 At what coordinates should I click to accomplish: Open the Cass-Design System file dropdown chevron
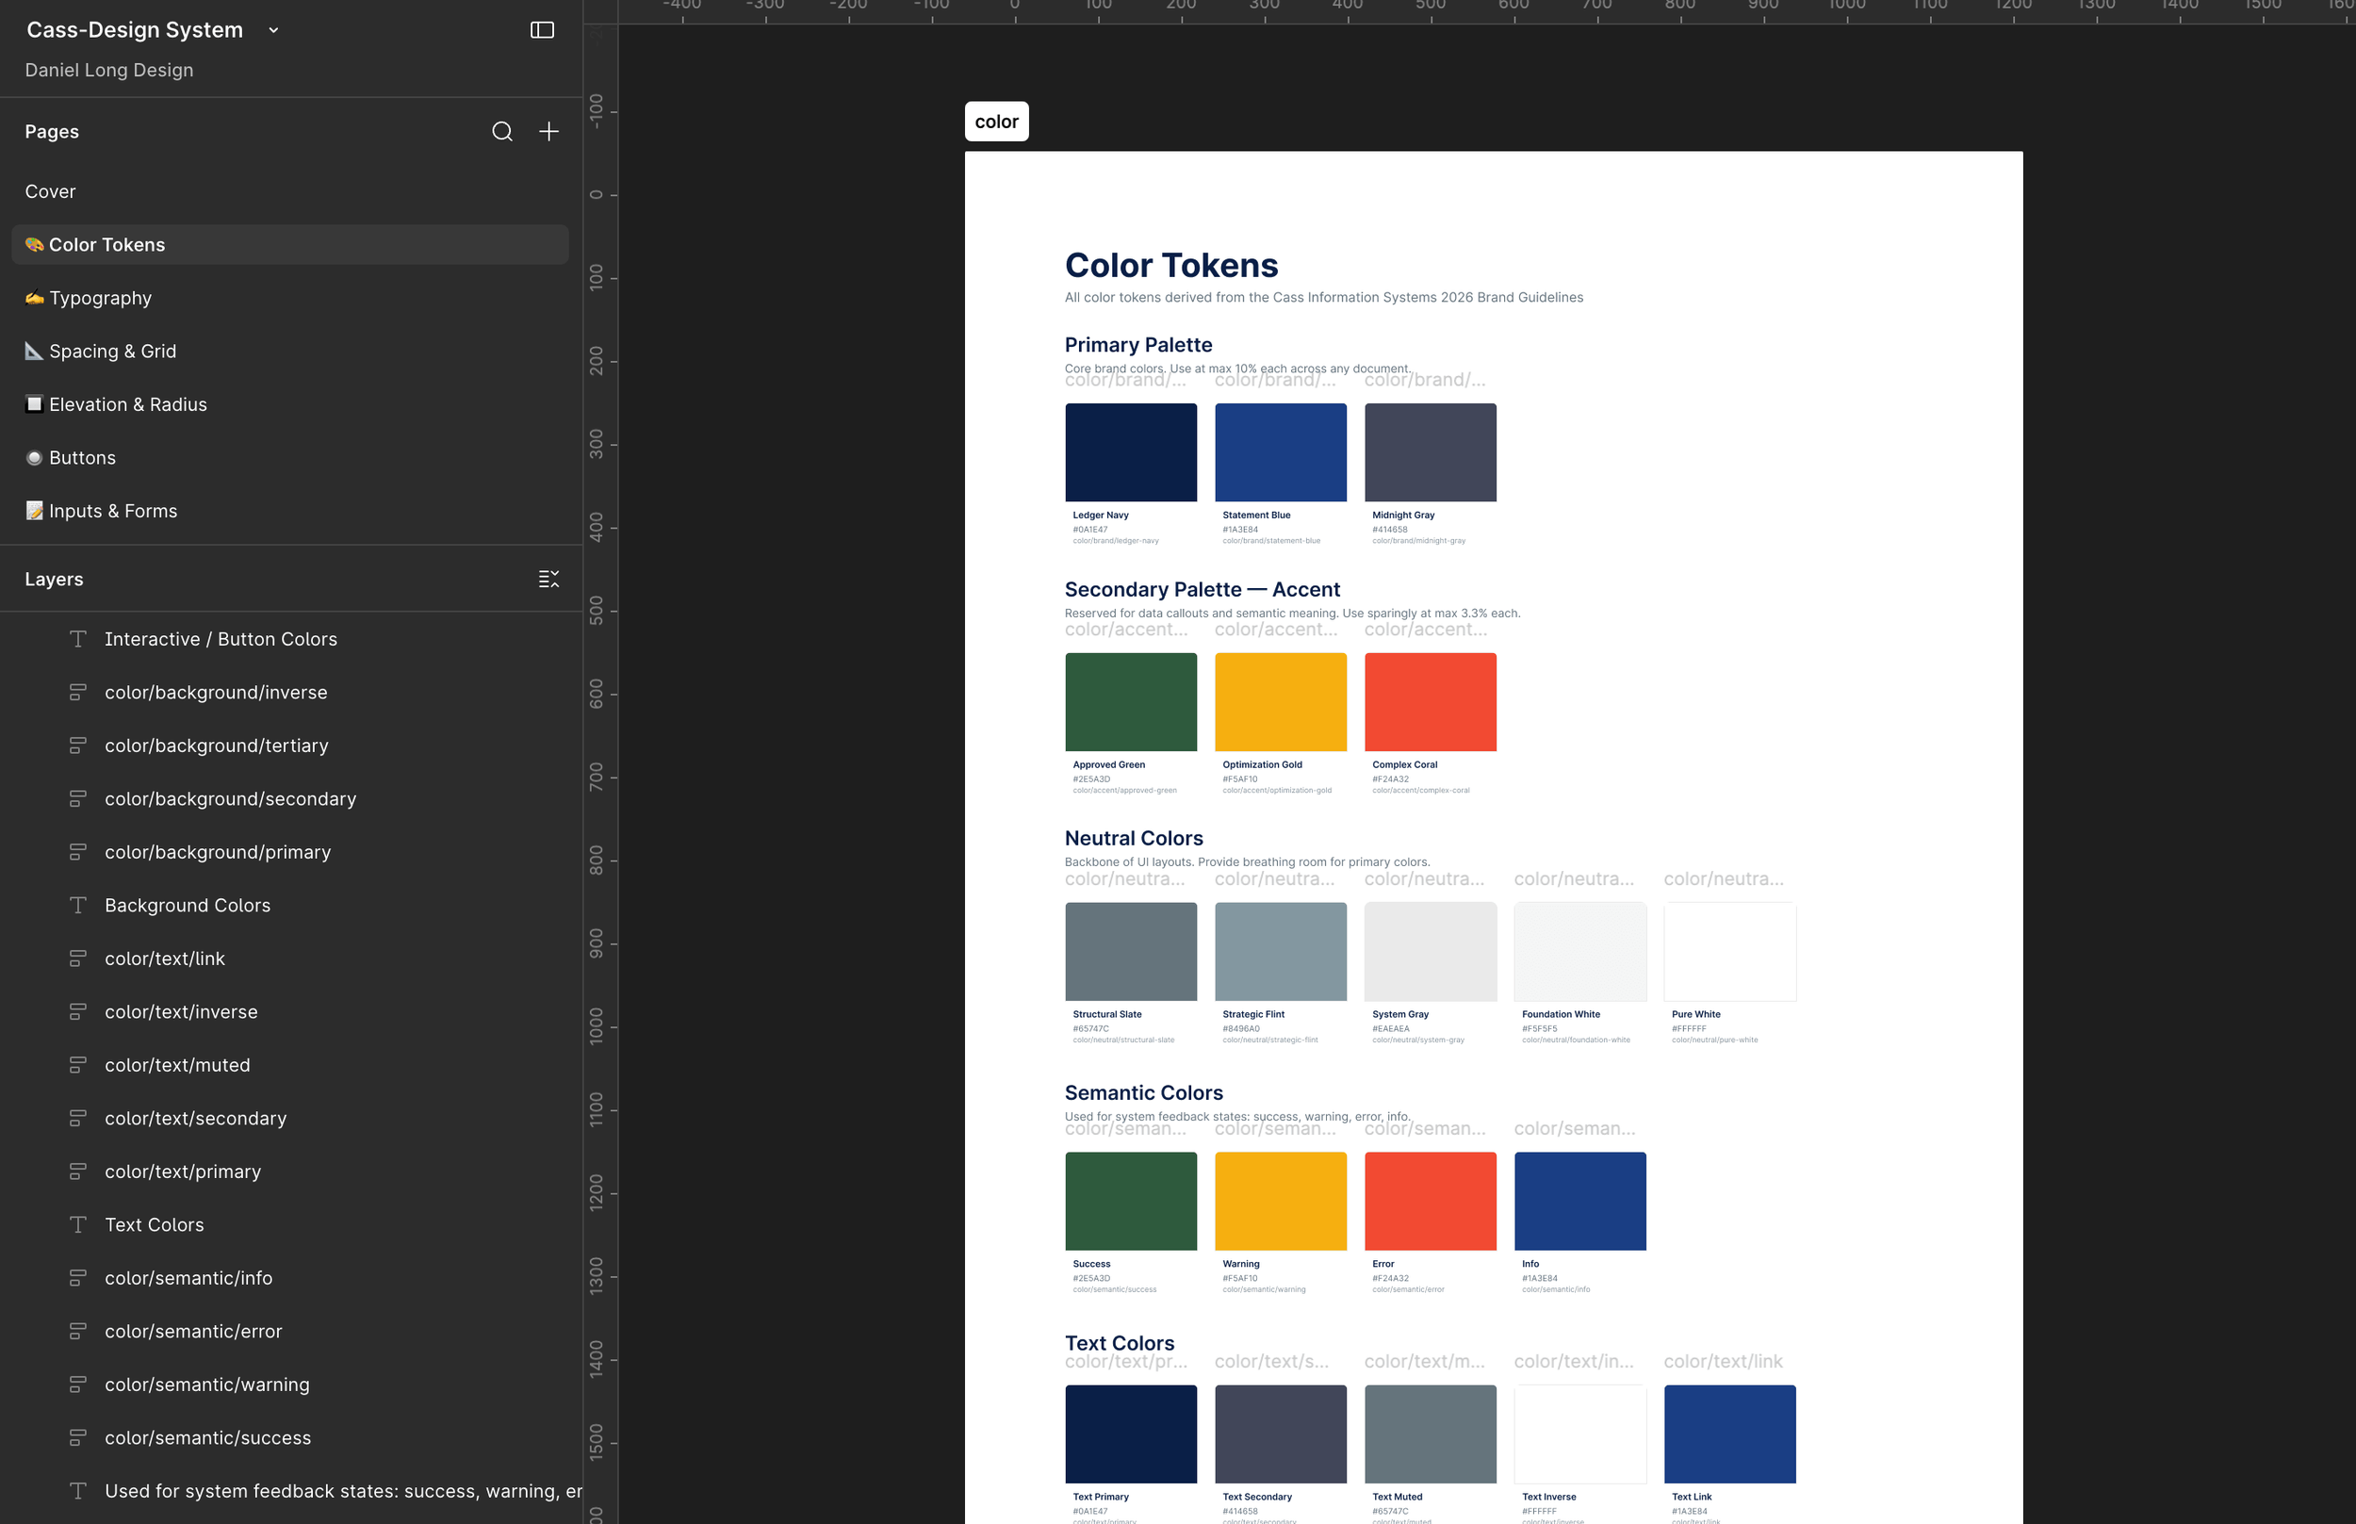[x=274, y=31]
